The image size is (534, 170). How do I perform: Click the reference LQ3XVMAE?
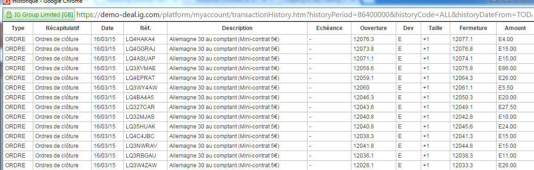[x=145, y=68]
